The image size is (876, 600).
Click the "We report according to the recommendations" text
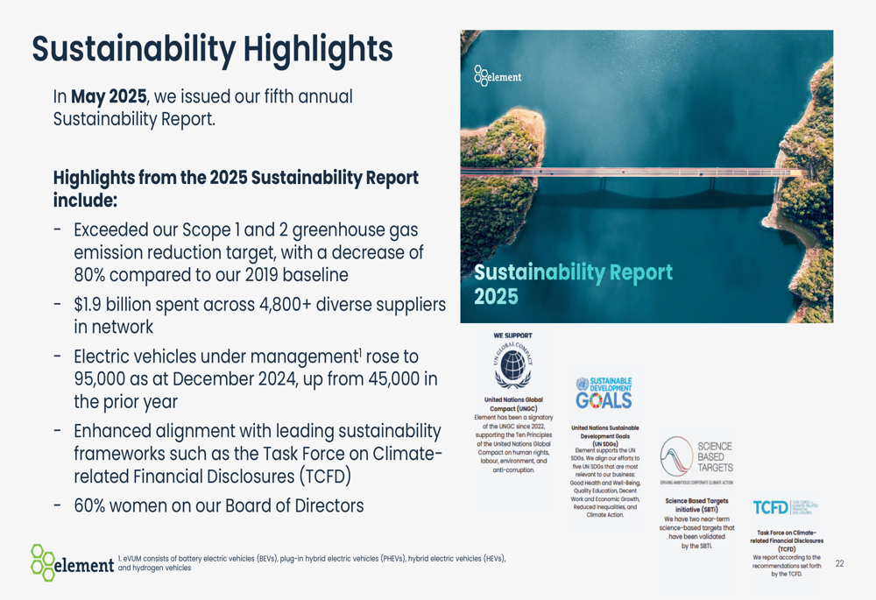point(787,565)
